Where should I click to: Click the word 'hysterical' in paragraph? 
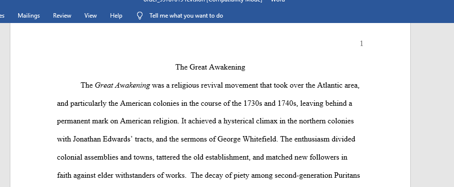(x=239, y=121)
